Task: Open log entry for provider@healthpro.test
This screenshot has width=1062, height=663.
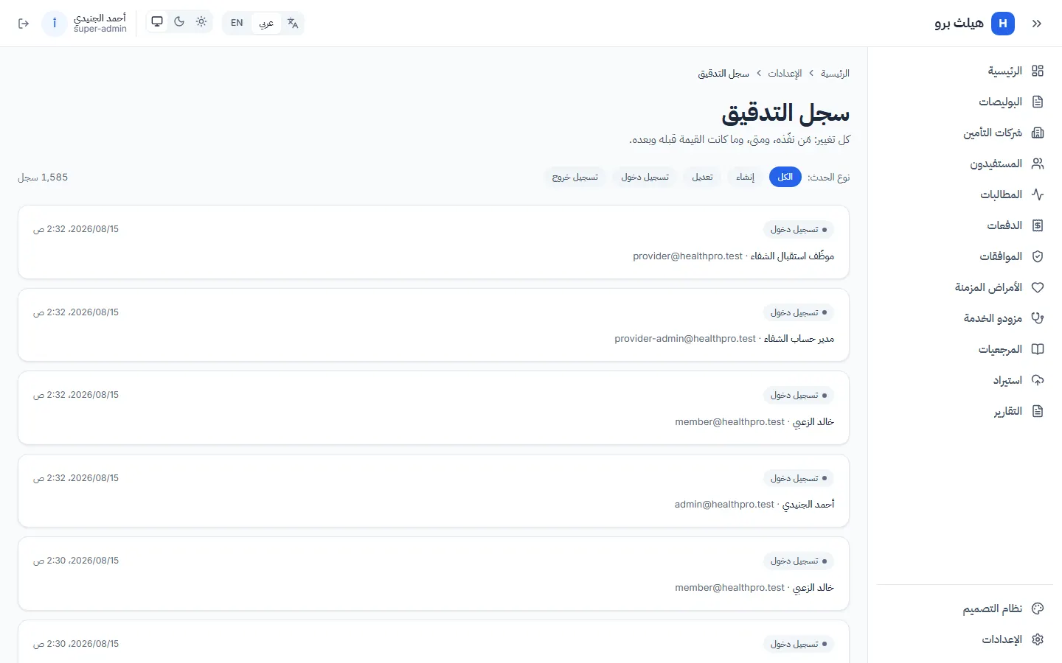Action: [434, 242]
